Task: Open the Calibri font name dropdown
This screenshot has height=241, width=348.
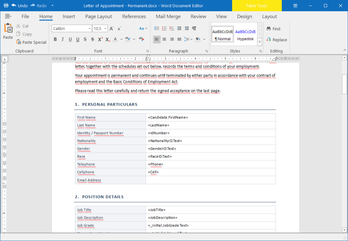Action: coord(89,29)
